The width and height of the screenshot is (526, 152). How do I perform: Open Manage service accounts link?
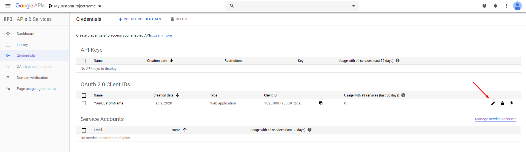click(x=496, y=119)
